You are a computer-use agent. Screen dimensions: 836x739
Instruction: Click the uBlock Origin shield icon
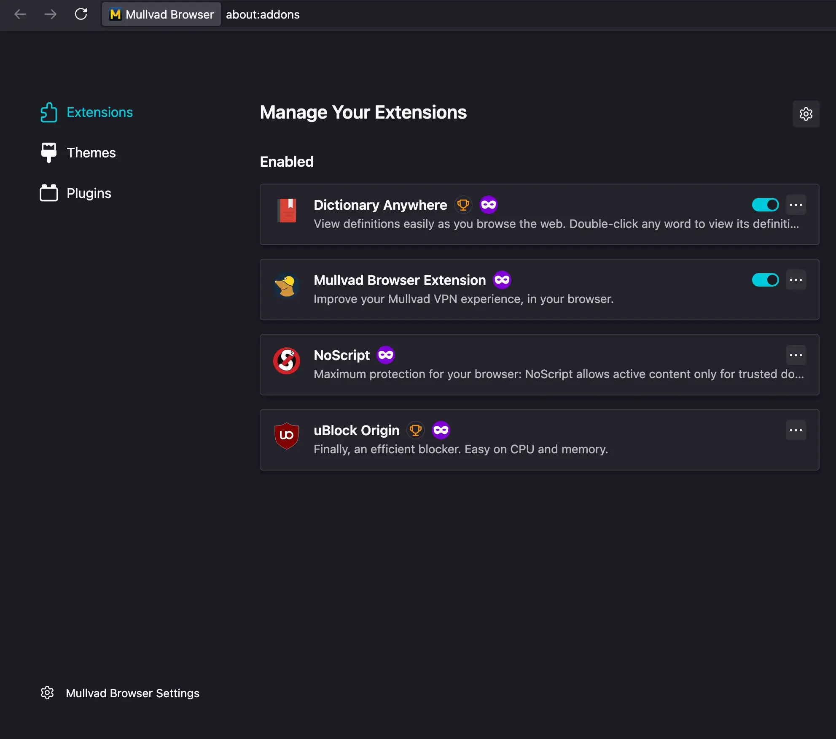click(287, 436)
